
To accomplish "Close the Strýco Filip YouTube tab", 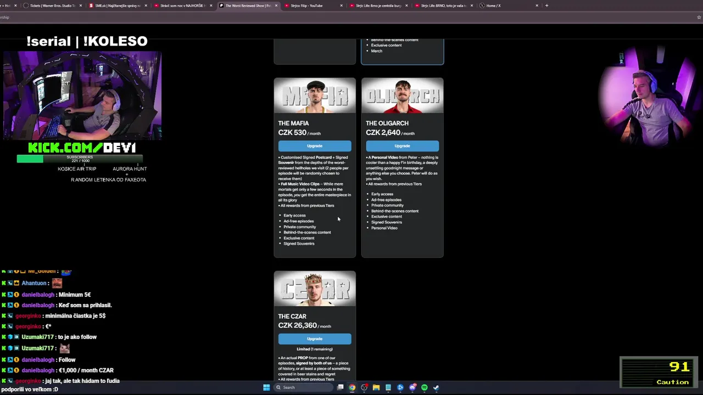I will pos(341,5).
